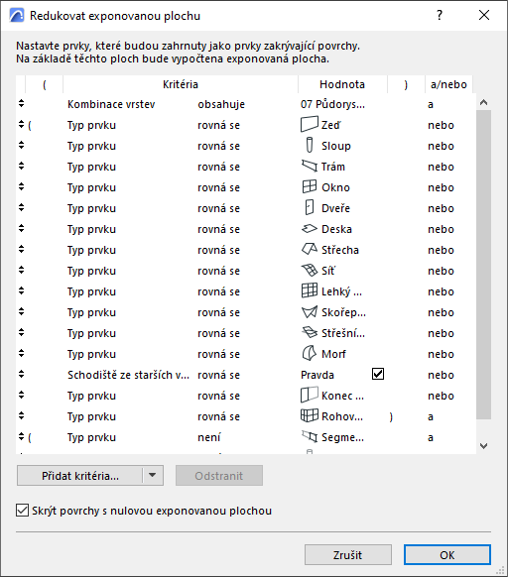Click the criteria list scrollbar down arrow
Screen dimensions: 508x577
click(x=483, y=445)
